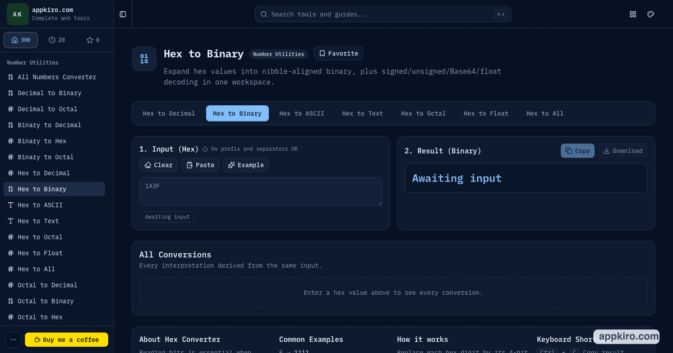Click the Number Utilities badge
This screenshot has height=353, width=673.
click(x=279, y=54)
